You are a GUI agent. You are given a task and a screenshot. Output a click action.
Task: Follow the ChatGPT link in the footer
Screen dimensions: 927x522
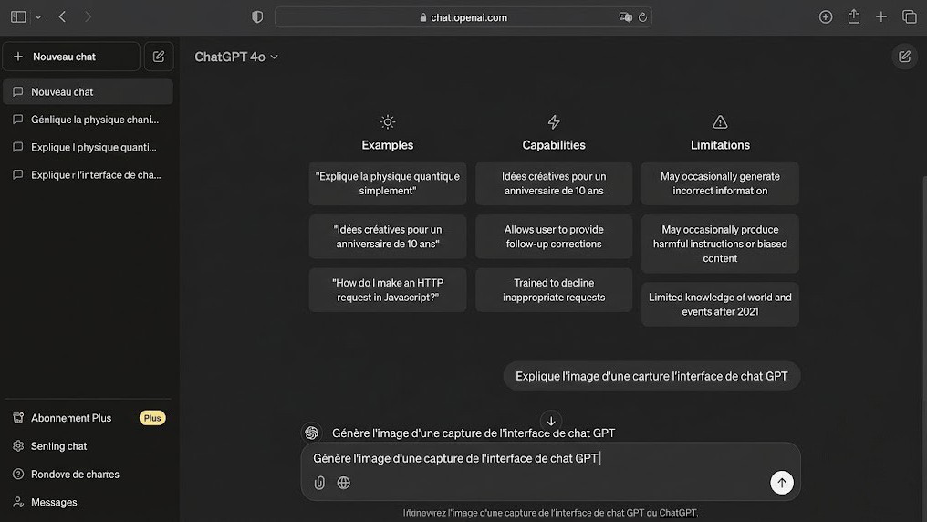(677, 513)
